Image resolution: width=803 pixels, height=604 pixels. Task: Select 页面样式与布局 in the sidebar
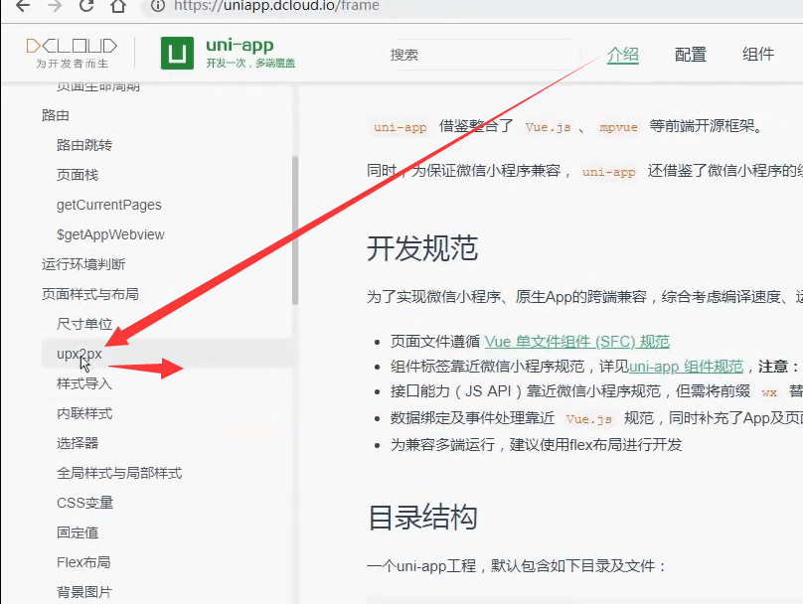click(x=90, y=294)
